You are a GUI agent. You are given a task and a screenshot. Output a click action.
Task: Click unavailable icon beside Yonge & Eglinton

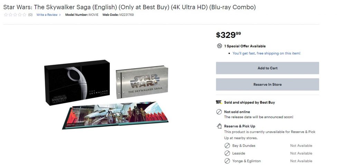coord(227,161)
